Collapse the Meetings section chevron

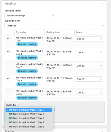(102, 4)
